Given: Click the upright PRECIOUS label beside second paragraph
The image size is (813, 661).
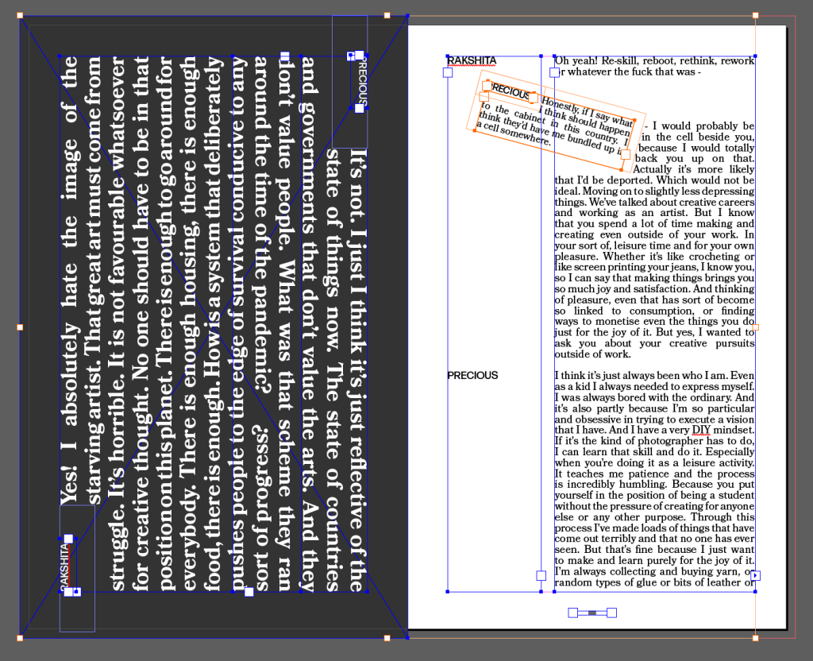Looking at the screenshot, I should (x=472, y=375).
